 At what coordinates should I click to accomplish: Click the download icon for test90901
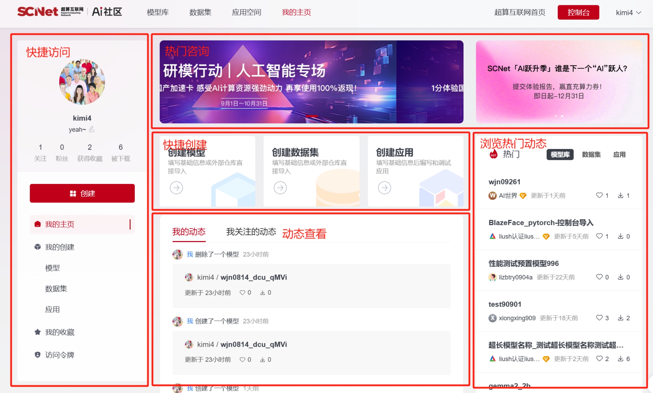[620, 318]
